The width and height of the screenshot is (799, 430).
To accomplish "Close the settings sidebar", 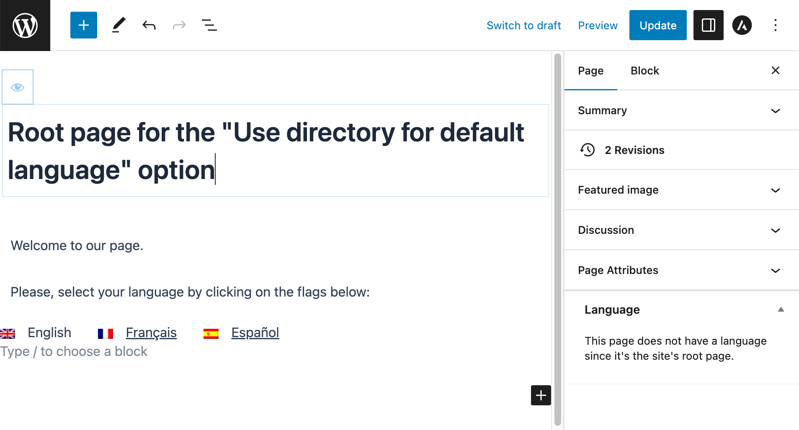I will tap(776, 70).
